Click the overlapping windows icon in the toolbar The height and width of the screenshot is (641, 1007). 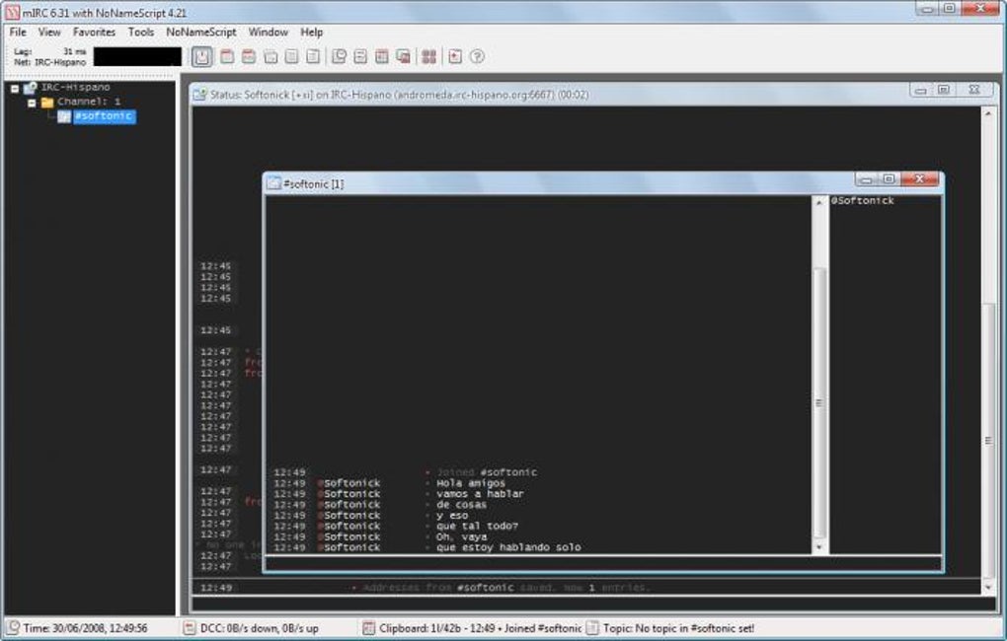pyautogui.click(x=404, y=56)
